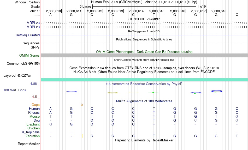Click the OMIM Genes track label
Viewport: 248px width, 150px height.
click(x=29, y=56)
